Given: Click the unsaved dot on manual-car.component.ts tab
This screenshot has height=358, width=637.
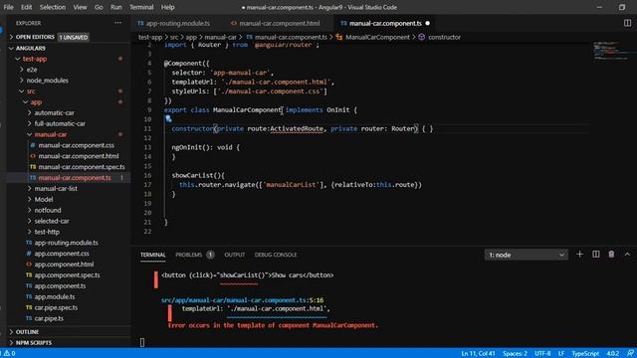Looking at the screenshot, I should click(427, 23).
